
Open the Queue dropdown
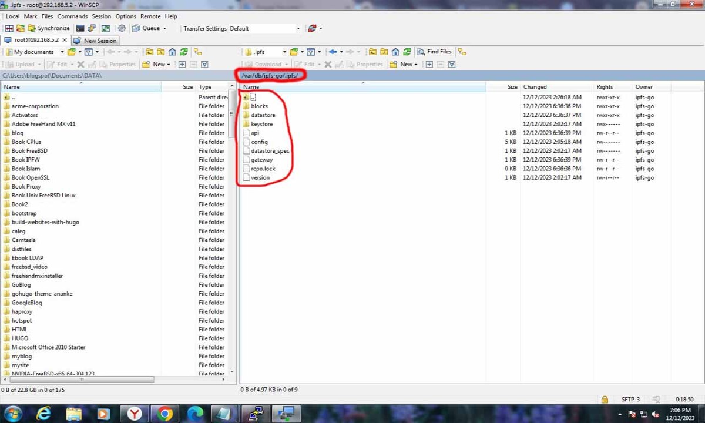[149, 28]
